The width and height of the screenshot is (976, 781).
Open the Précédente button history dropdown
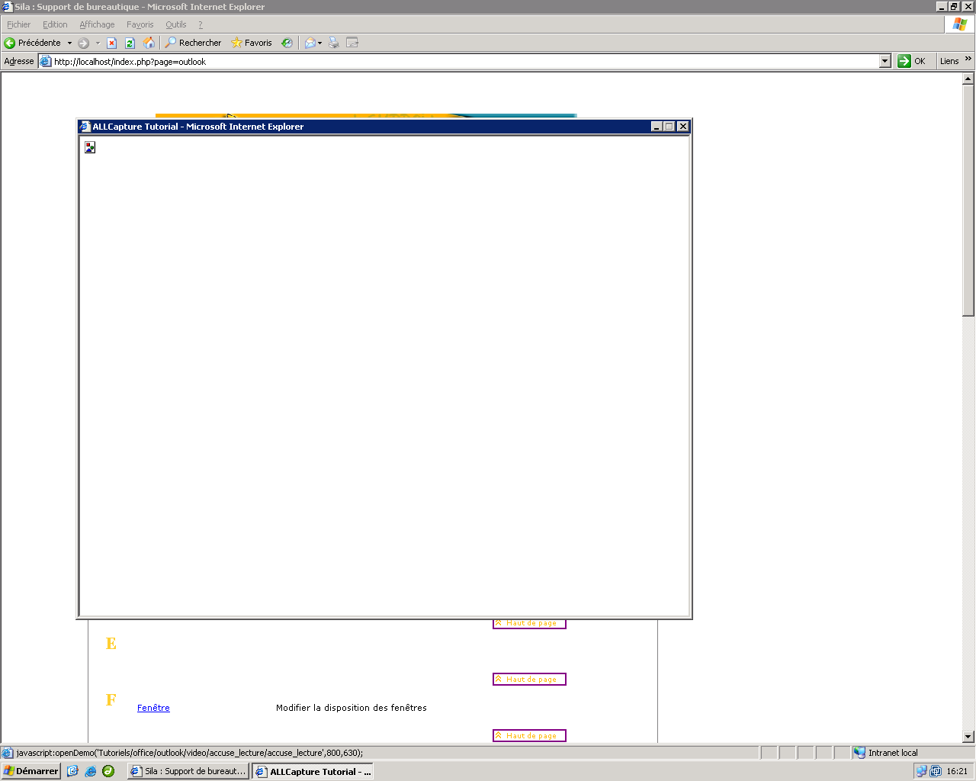(x=69, y=43)
